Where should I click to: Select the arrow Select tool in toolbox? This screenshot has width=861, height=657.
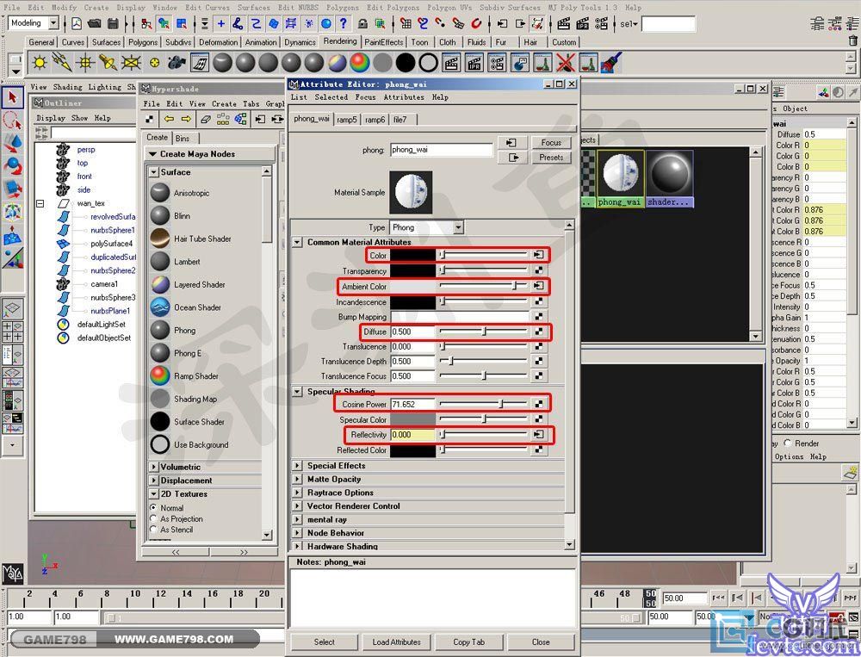point(13,98)
